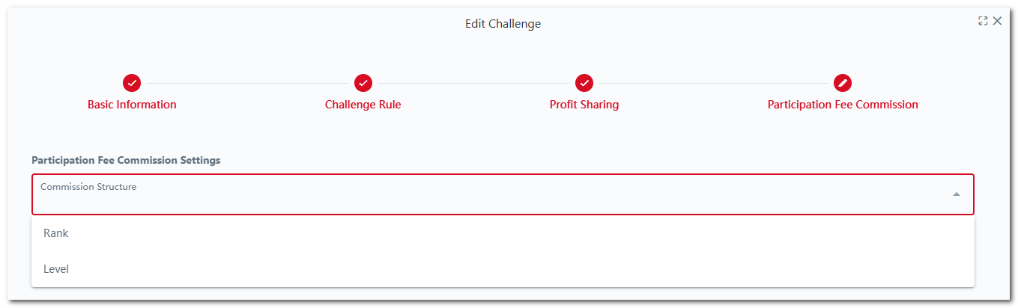Click the Participation Fee Commission Settings heading
This screenshot has width=1018, height=308.
pyautogui.click(x=126, y=160)
